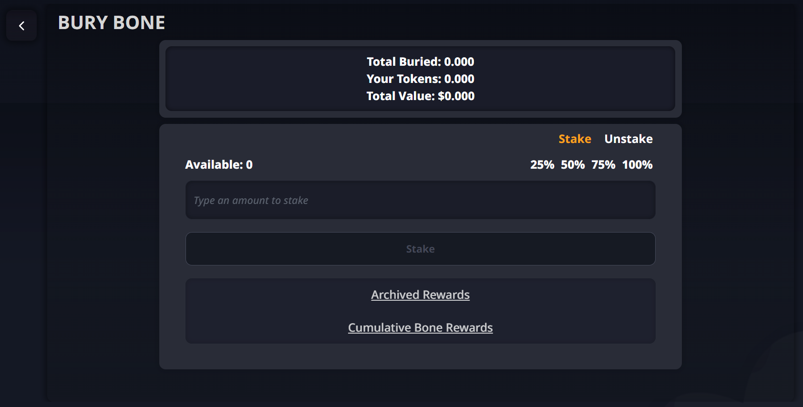This screenshot has width=803, height=407.
Task: Click the Available: 0 balance label
Action: (x=219, y=165)
